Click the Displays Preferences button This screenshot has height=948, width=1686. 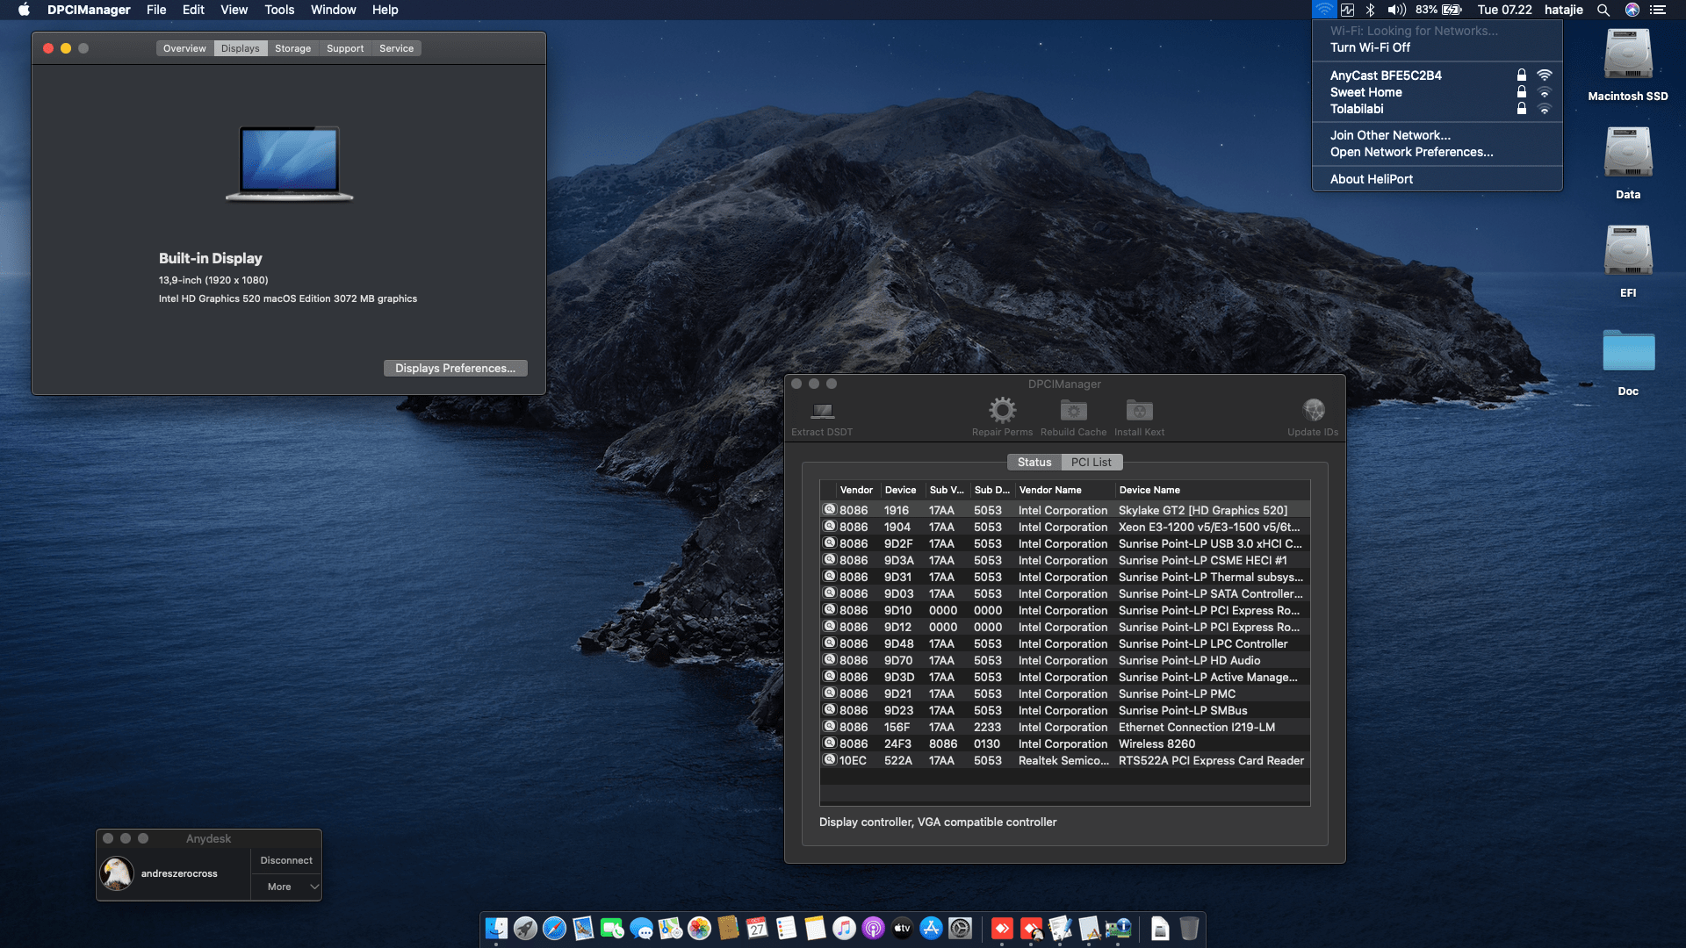(455, 368)
